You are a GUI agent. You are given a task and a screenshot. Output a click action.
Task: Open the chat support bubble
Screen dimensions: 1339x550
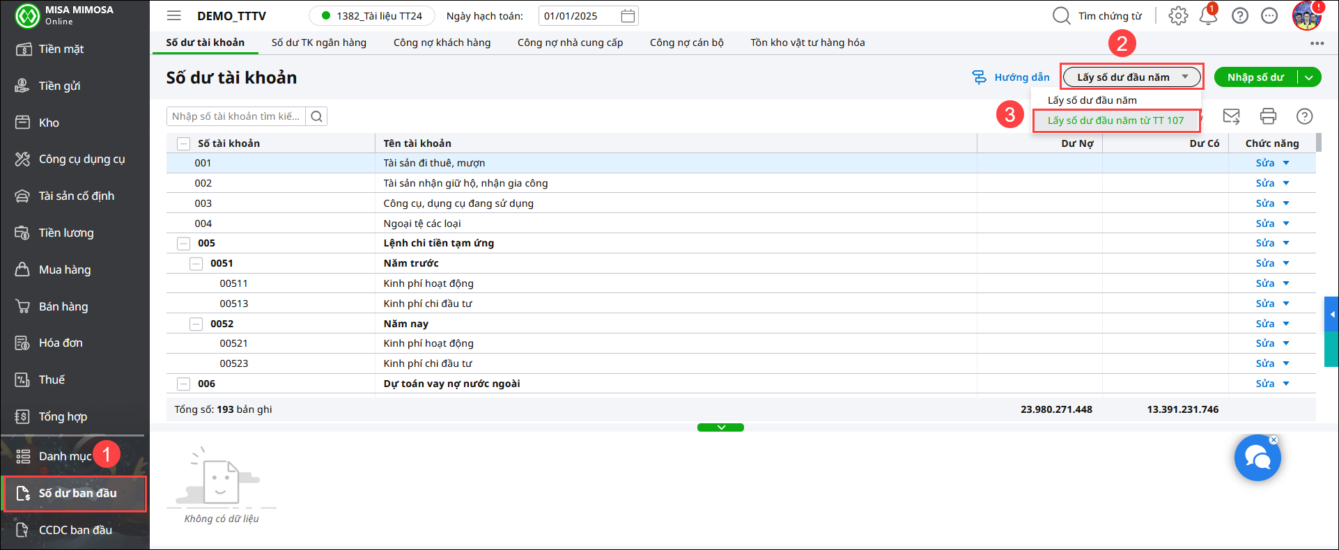(x=1257, y=458)
